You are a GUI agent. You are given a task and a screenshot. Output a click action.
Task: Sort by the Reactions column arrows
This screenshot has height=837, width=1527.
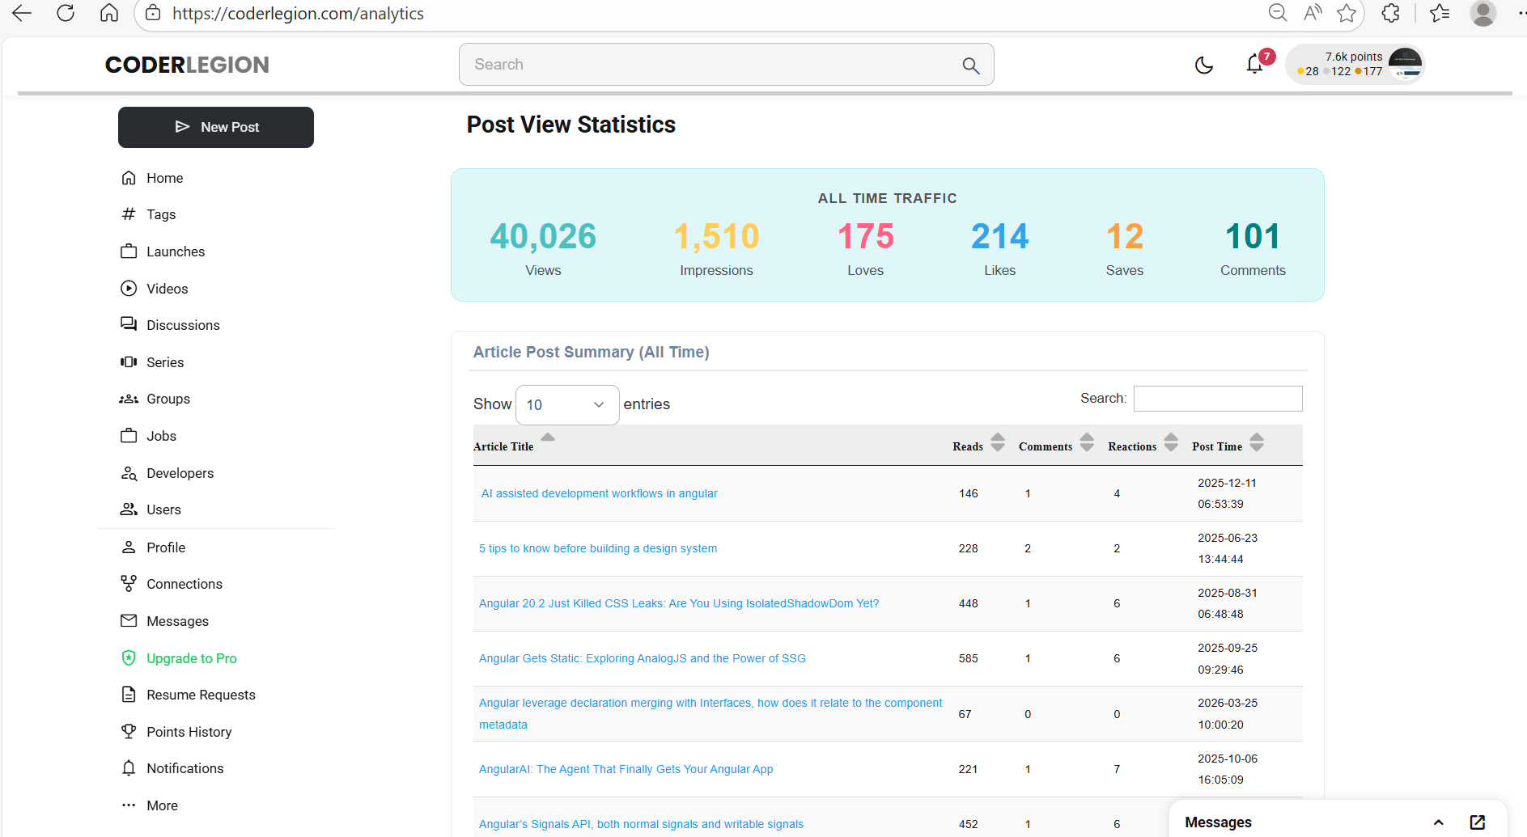tap(1171, 443)
